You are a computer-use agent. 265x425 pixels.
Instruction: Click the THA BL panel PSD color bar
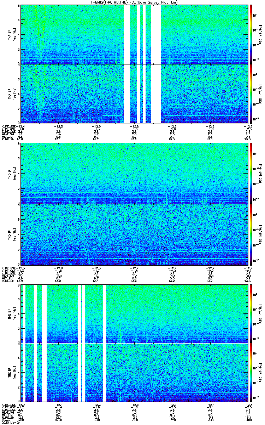251,34
